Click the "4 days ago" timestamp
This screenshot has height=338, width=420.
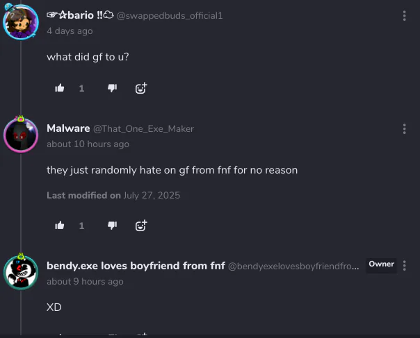click(x=70, y=31)
